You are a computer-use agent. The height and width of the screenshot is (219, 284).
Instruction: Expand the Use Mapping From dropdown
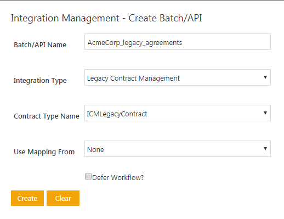(x=178, y=149)
